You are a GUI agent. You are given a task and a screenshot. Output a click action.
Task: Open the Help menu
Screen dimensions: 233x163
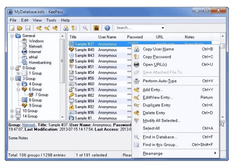pos(65,20)
